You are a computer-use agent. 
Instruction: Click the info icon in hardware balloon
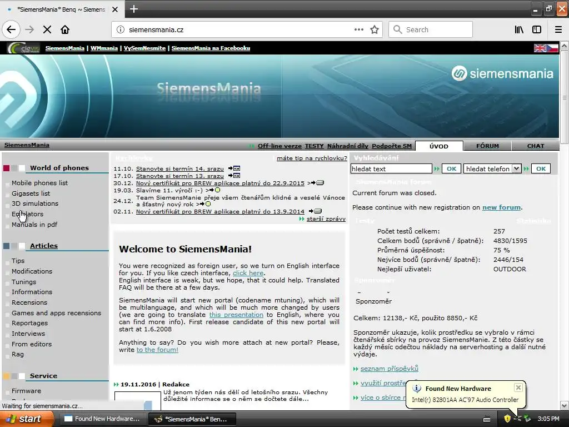417,389
